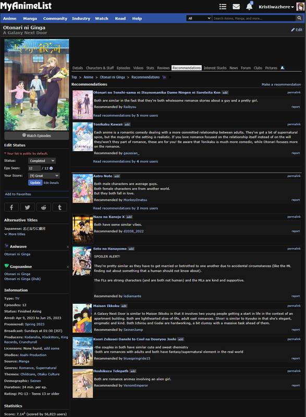The height and width of the screenshot is (417, 306).
Task: Click the Update button
Action: (x=35, y=183)
